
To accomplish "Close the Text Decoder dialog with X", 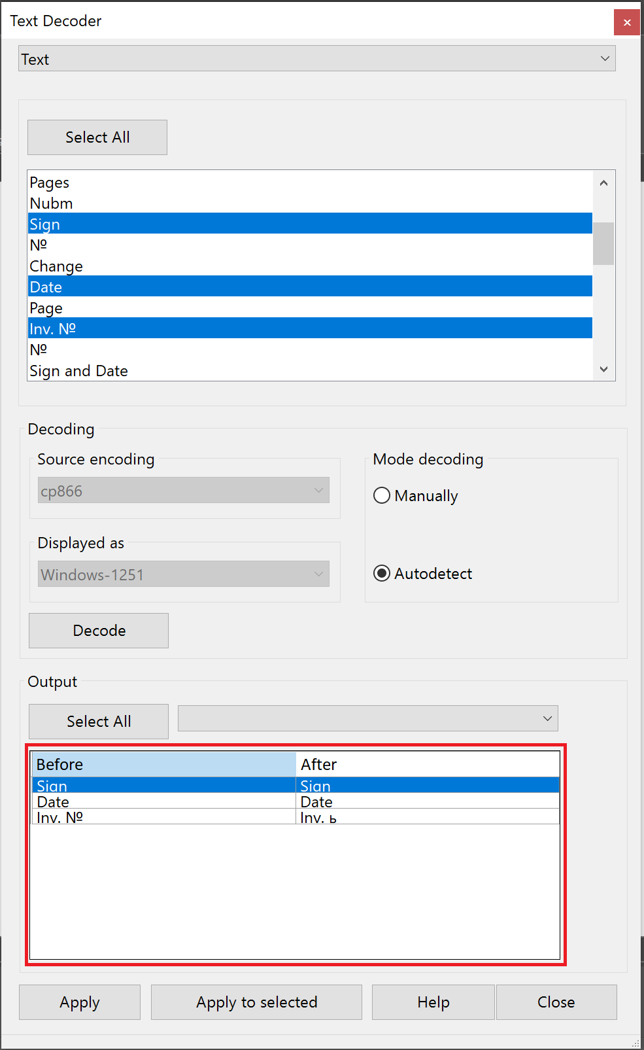I will 626,22.
